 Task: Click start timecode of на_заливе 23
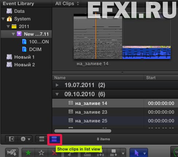click(x=161, y=112)
